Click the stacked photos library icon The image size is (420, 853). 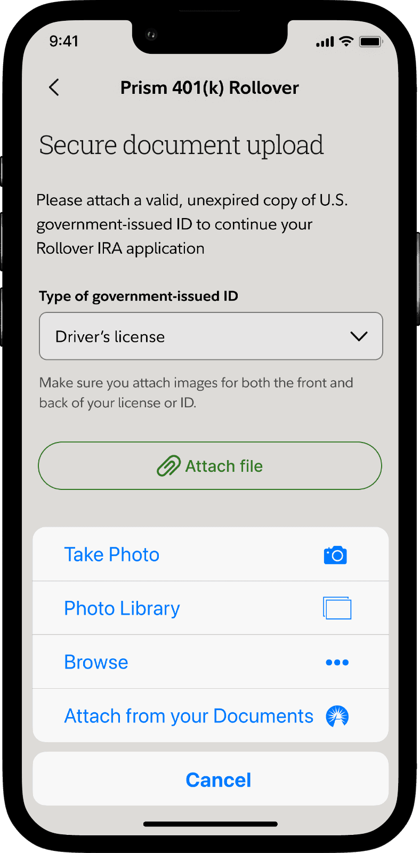(x=337, y=608)
